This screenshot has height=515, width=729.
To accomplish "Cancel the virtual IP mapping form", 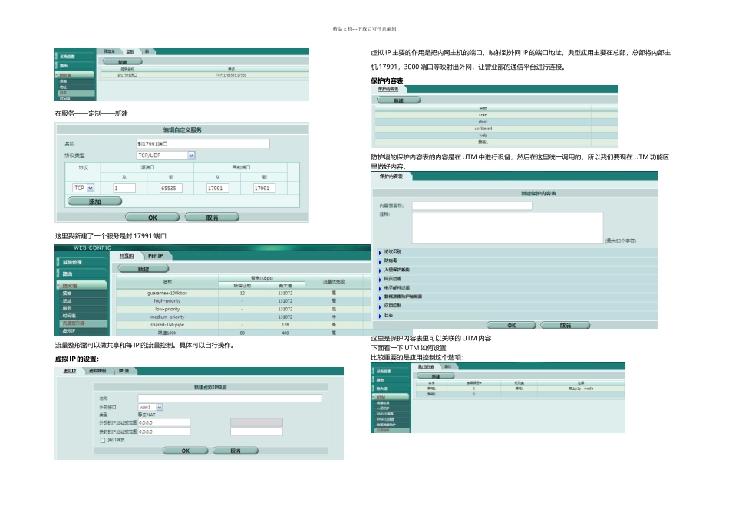I will point(236,451).
